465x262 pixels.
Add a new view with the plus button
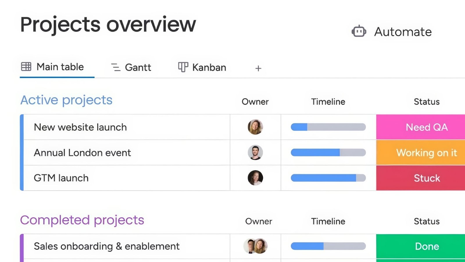(x=258, y=68)
